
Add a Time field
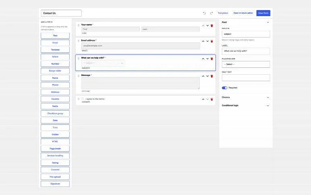point(55,128)
